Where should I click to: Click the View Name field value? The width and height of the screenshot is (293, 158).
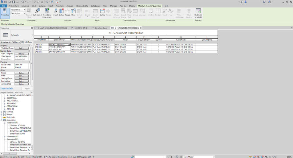pos(21,56)
